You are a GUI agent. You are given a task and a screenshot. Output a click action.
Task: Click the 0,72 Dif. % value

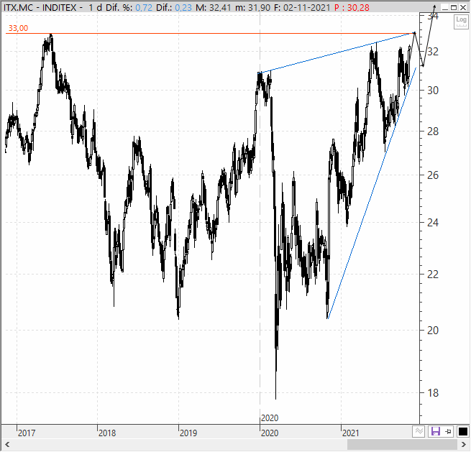(144, 7)
